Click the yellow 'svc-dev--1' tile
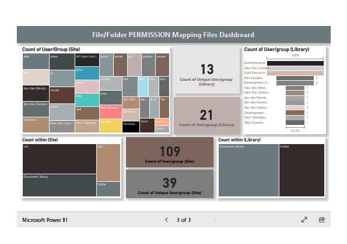 (x=111, y=125)
